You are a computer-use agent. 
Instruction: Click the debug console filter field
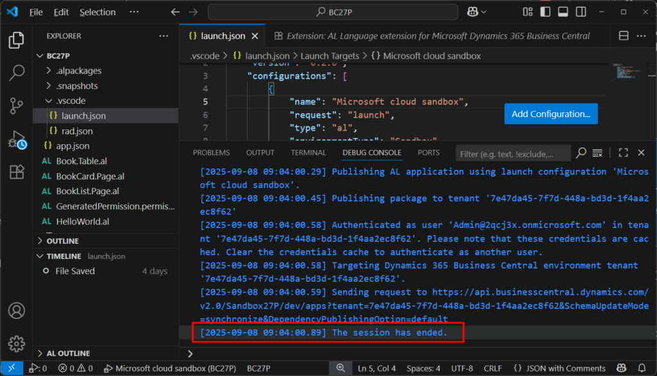coord(513,153)
